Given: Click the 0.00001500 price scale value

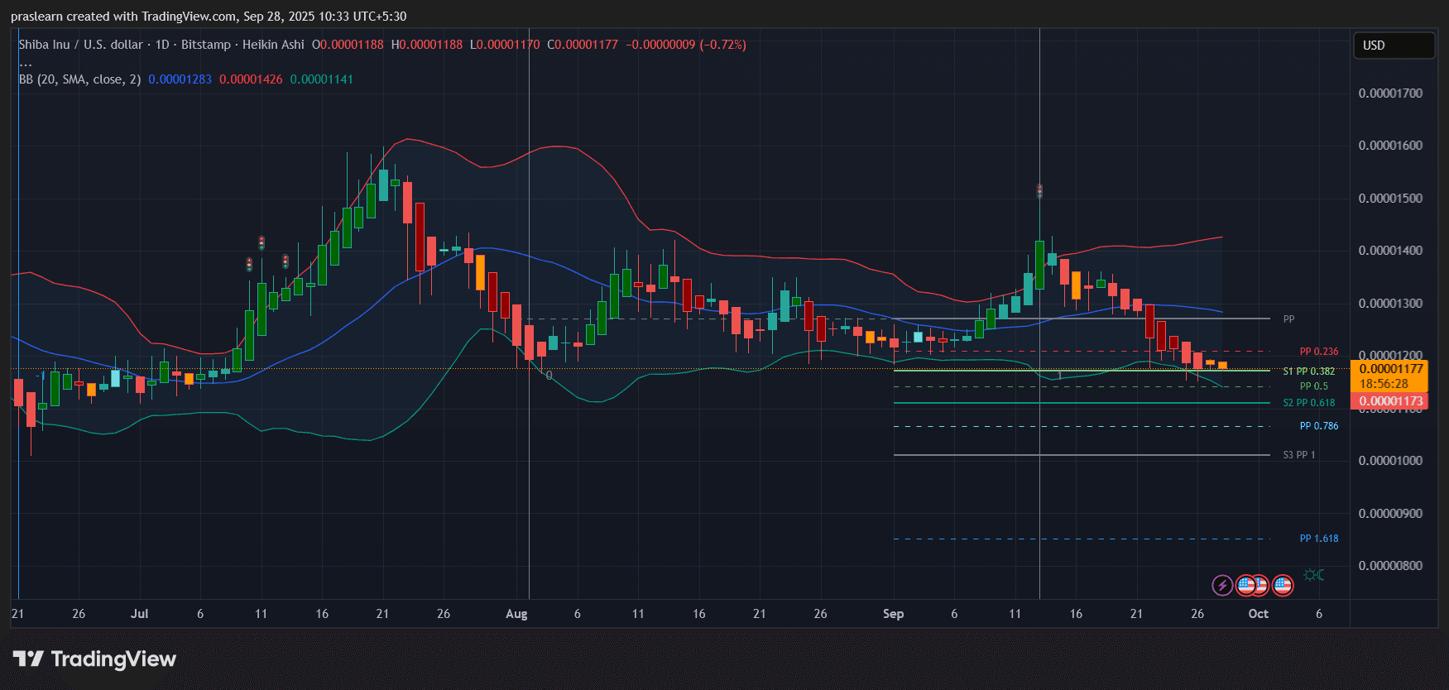Looking at the screenshot, I should pyautogui.click(x=1390, y=199).
